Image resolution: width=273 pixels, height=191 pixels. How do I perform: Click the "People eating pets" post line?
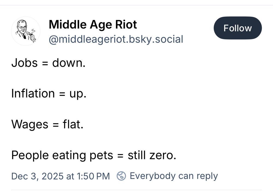point(94,155)
